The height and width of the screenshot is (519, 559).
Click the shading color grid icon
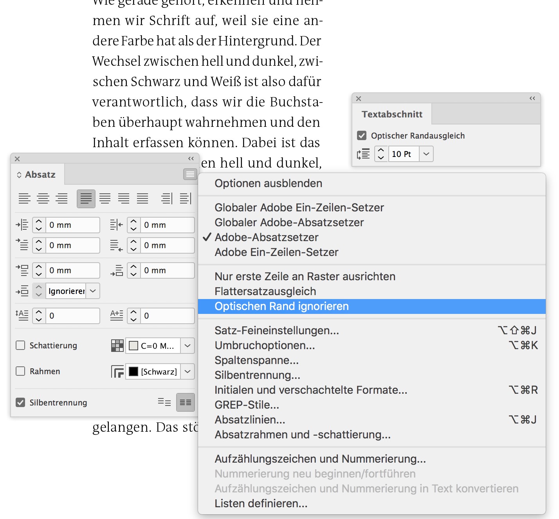coord(117,346)
